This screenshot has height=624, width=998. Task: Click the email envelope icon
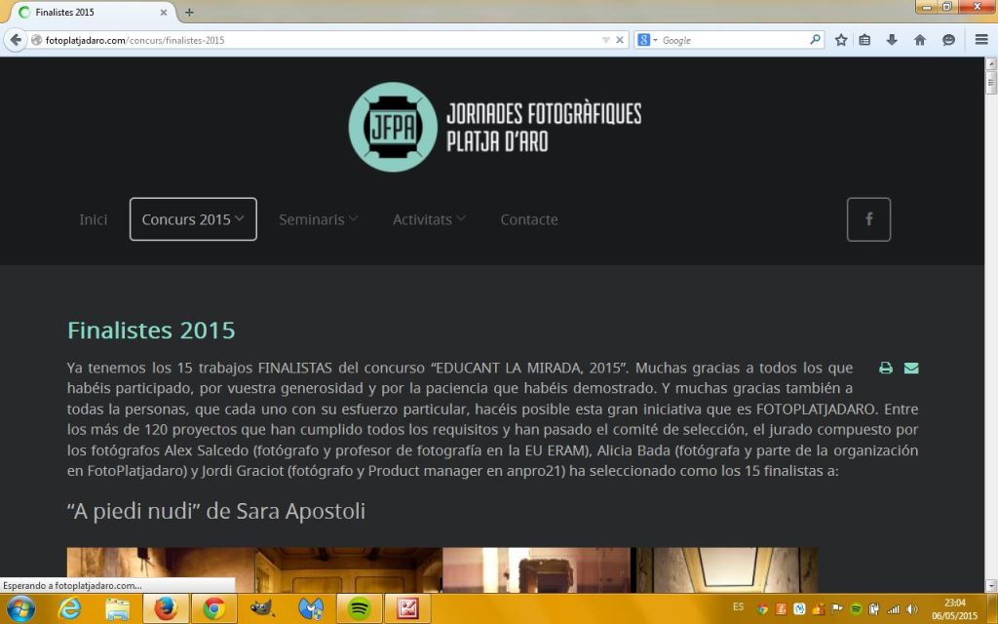[x=911, y=368]
